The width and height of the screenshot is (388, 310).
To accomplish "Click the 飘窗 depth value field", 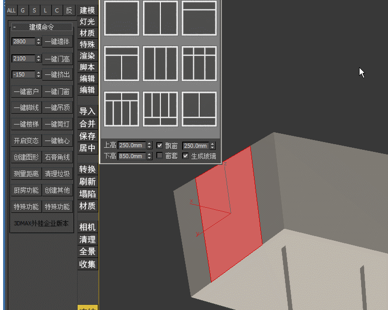I will point(196,146).
